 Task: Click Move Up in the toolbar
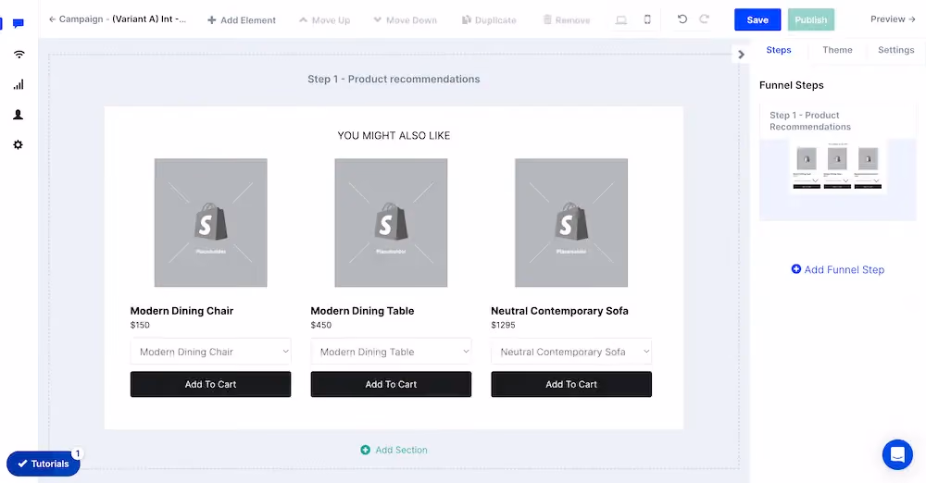pos(324,20)
